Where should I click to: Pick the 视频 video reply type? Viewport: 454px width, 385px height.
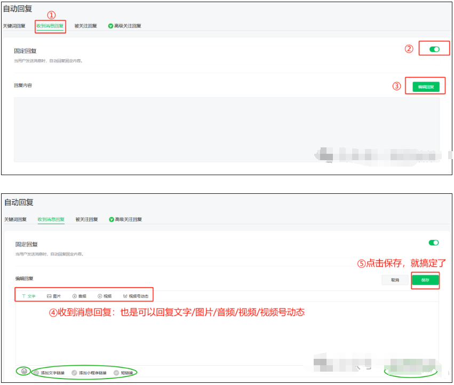coord(105,296)
